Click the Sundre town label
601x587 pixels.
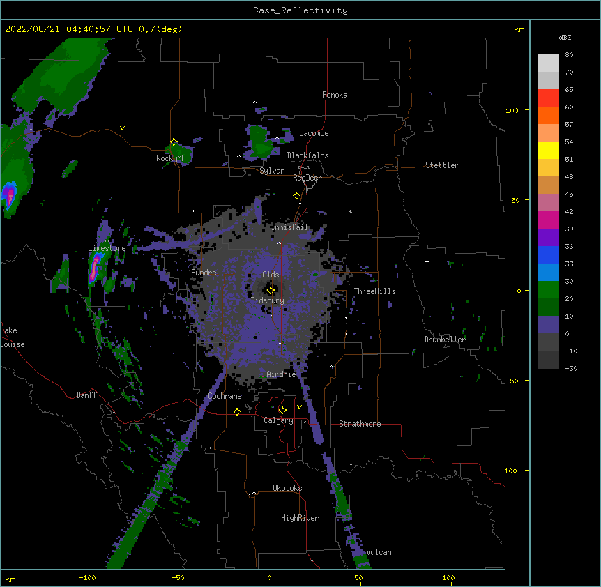[x=204, y=273]
